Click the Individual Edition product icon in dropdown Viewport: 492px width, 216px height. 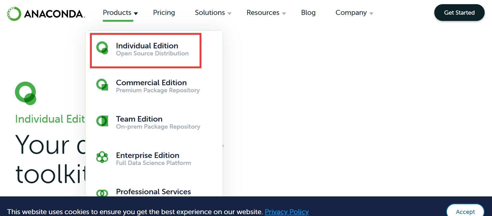coord(102,48)
